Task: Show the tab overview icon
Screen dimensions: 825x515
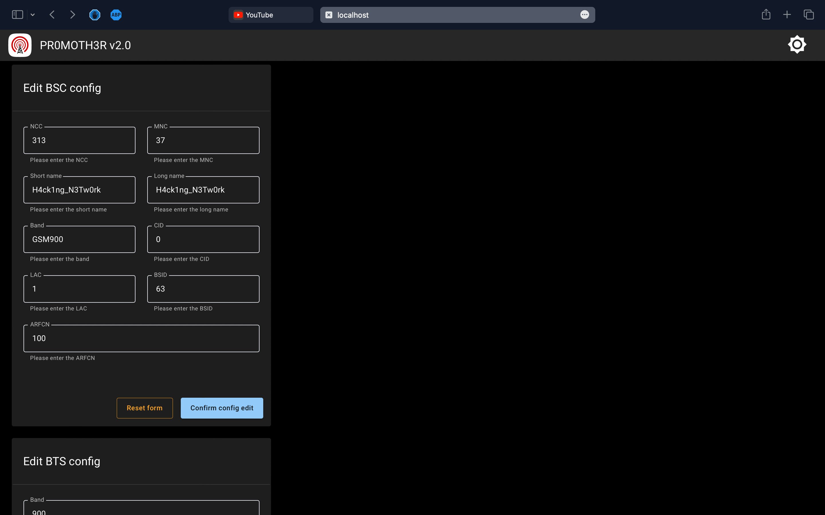Action: (809, 15)
